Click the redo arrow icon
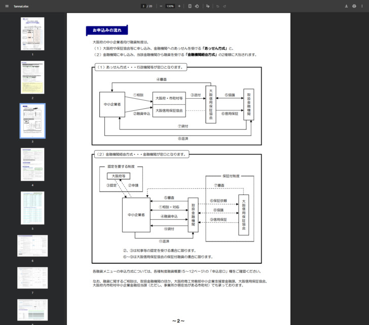This screenshot has width=369, height=325. click(225, 6)
